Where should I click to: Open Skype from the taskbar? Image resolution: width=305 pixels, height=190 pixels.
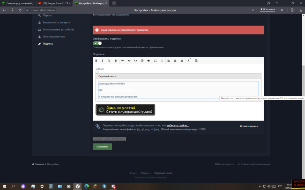104,186
